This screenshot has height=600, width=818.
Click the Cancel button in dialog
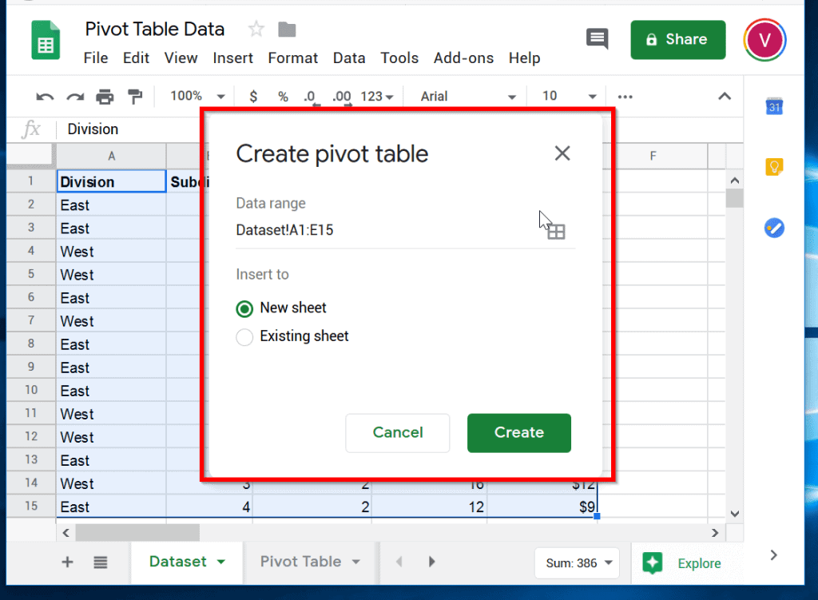[398, 432]
